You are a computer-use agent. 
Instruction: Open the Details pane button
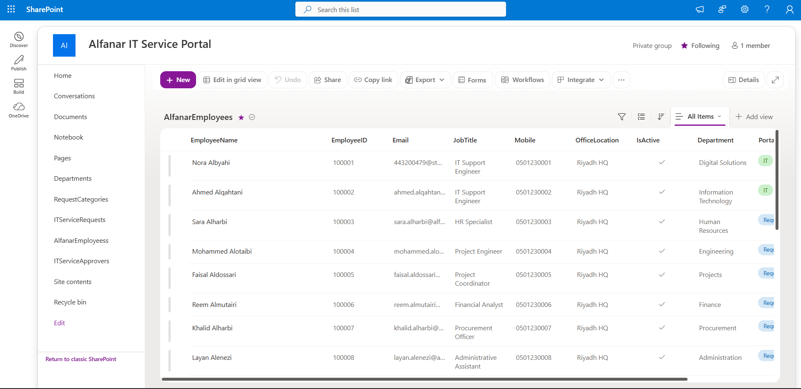[x=743, y=80]
